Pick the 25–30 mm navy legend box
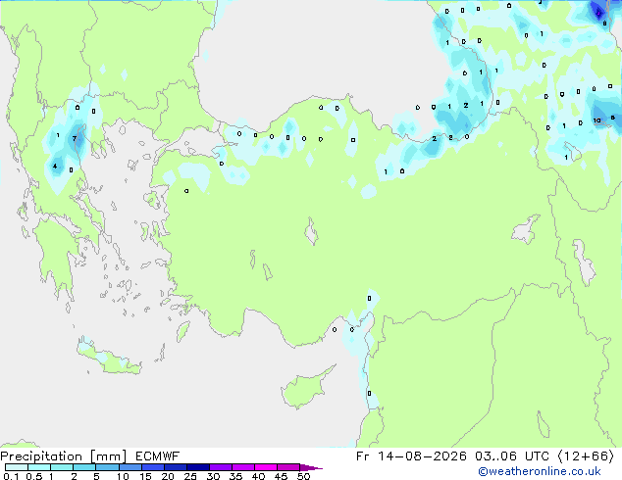Image resolution: width=622 pixels, height=480 pixels. coord(197,467)
